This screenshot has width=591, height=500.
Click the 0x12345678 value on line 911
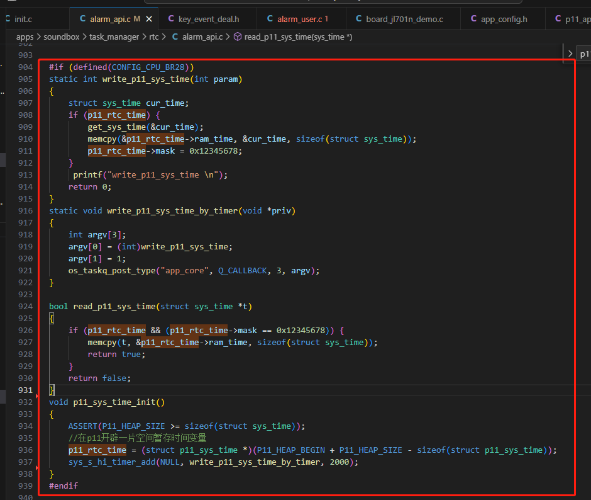(213, 151)
